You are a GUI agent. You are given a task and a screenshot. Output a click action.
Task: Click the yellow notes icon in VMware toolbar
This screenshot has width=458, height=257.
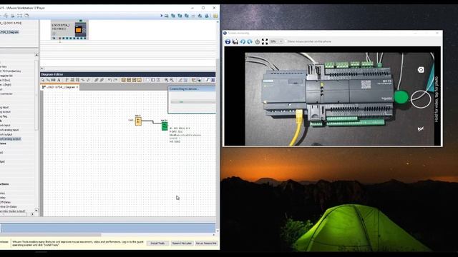click(215, 16)
